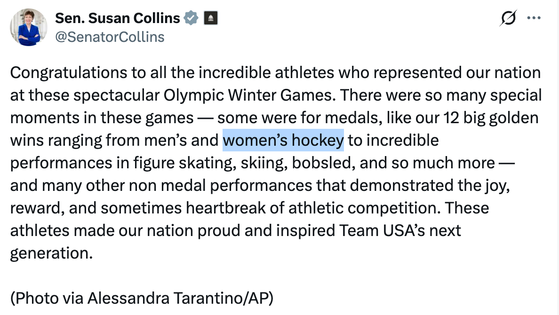Click the word "generation." on last line
559x315 pixels.
[51, 253]
